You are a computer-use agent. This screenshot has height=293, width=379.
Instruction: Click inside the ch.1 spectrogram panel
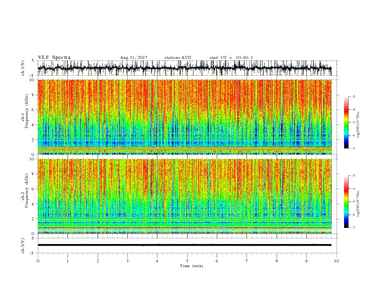pos(184,117)
